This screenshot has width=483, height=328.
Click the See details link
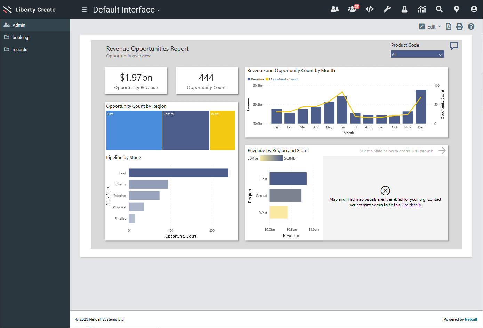(411, 205)
